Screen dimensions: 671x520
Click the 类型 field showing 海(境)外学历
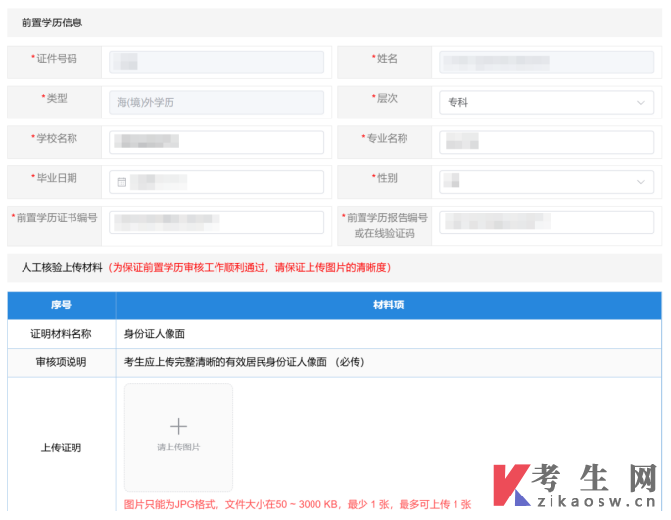(x=216, y=102)
